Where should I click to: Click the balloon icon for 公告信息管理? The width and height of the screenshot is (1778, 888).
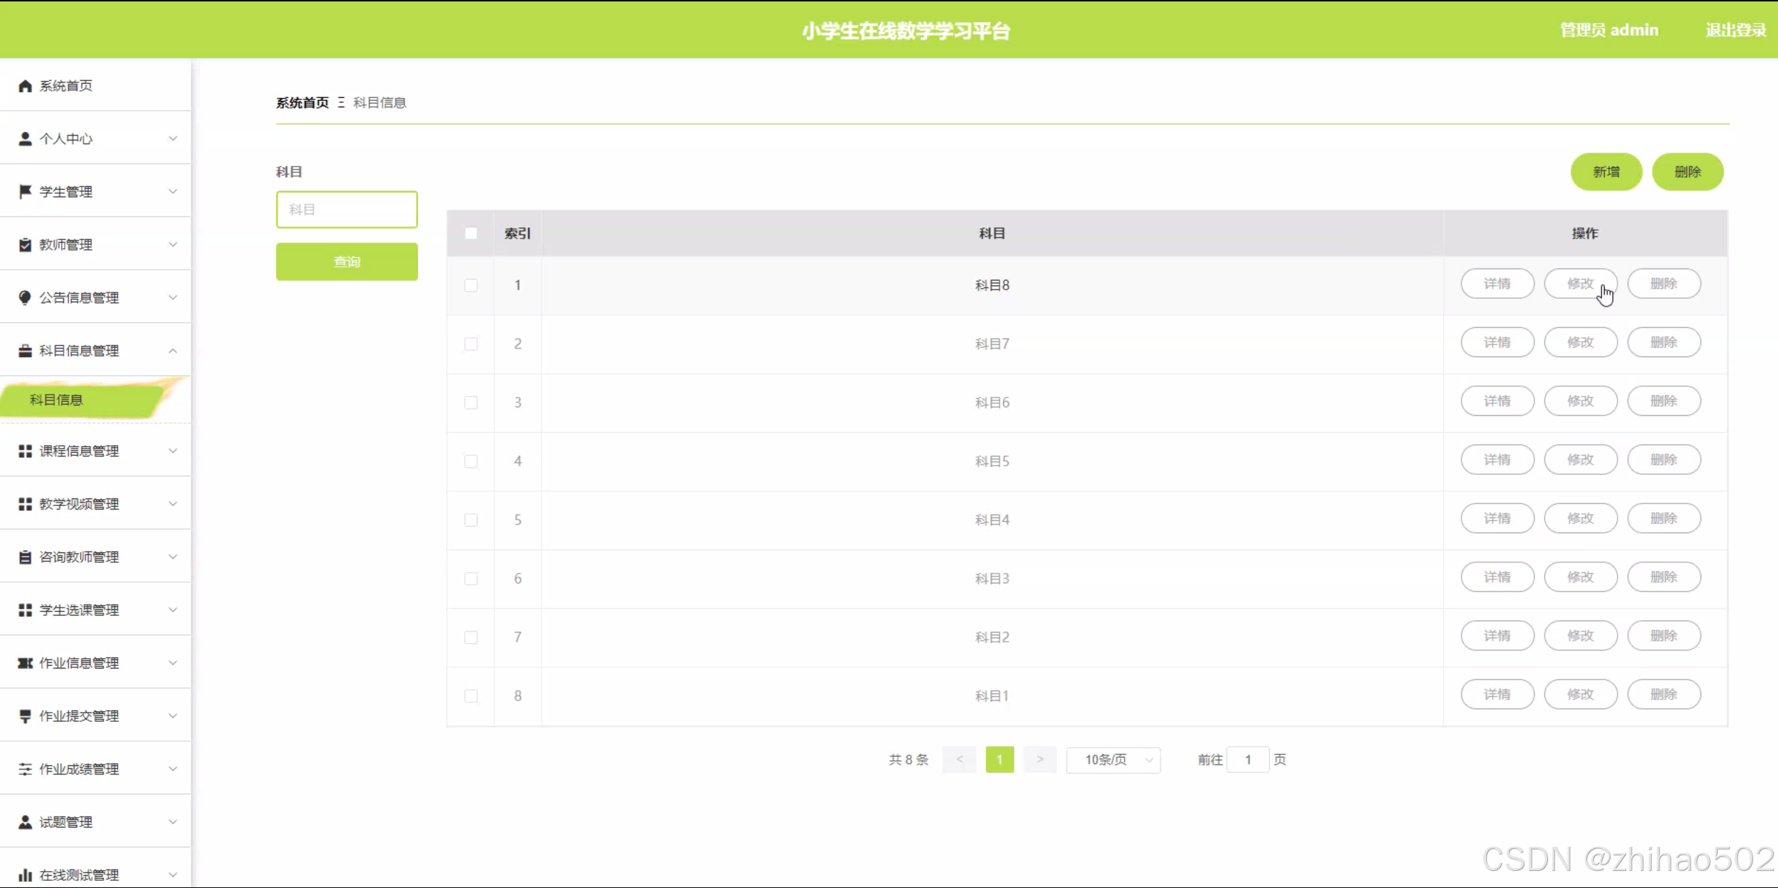pos(25,297)
